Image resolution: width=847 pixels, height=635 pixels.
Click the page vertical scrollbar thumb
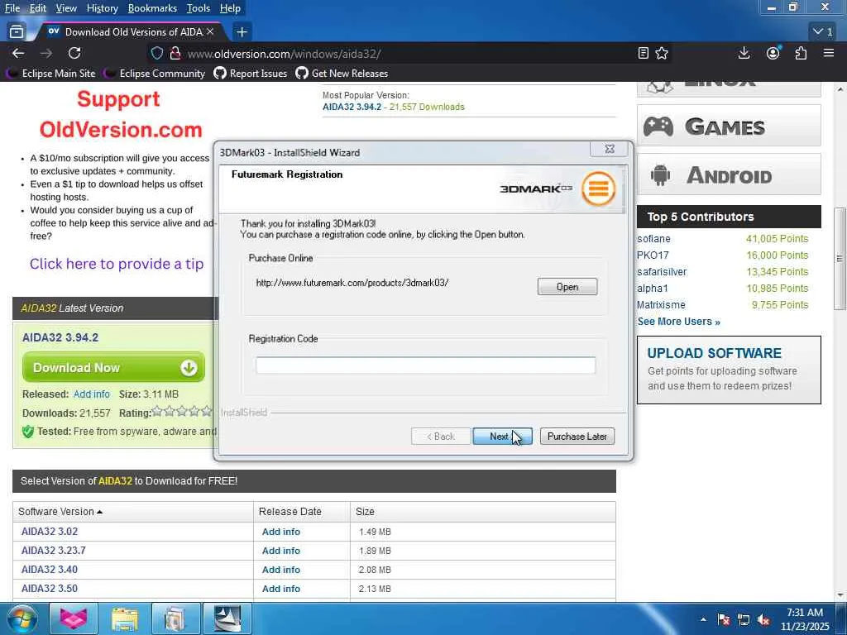click(840, 258)
